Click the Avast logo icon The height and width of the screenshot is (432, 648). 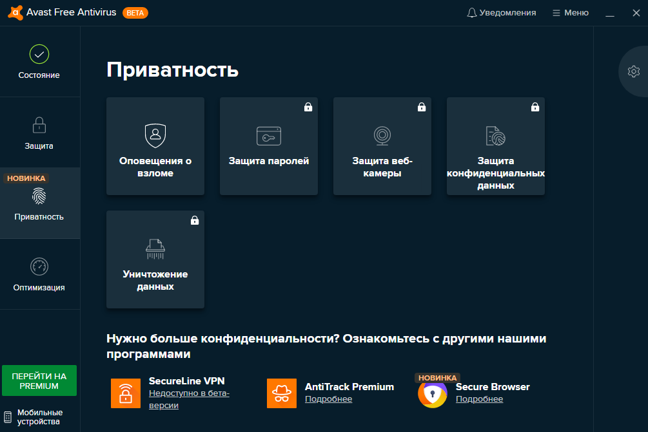(15, 13)
